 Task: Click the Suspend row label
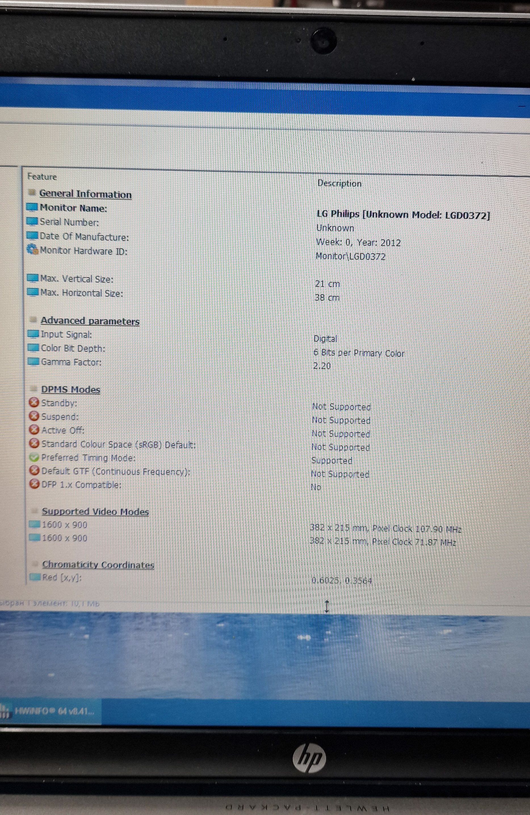(60, 417)
